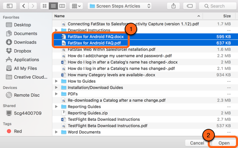Select Catalog's name has changed-.docx file

pos(123,62)
